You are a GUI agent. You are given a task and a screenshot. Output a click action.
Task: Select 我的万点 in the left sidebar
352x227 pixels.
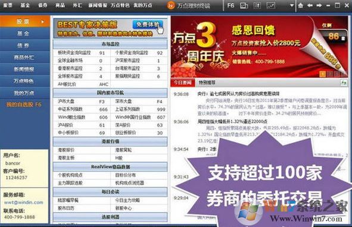click(25, 93)
